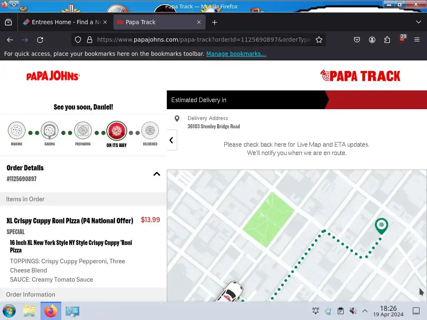Collapse the side panel with left chevron
427x320 pixels.
coord(171,140)
